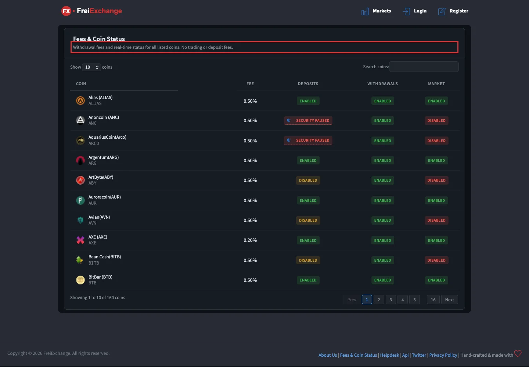
Task: Click the AXE fee value 0.20%
Action: pyautogui.click(x=250, y=240)
